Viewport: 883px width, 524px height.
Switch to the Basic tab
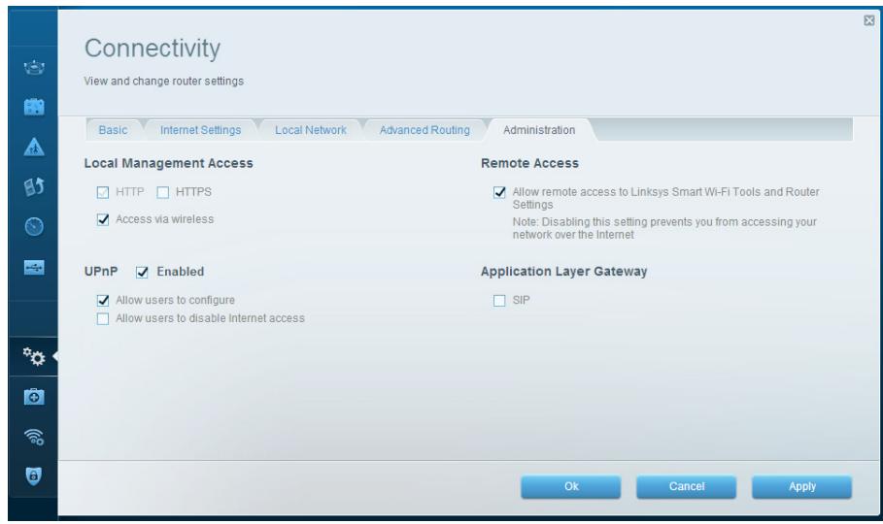pos(113,130)
